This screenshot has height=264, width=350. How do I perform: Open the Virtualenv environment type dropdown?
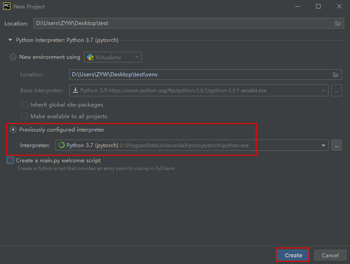pyautogui.click(x=112, y=57)
